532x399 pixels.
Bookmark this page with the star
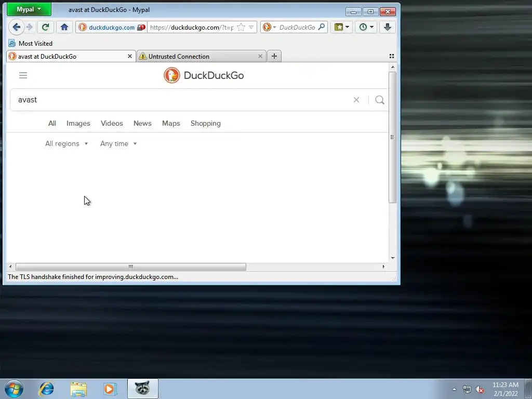241,27
